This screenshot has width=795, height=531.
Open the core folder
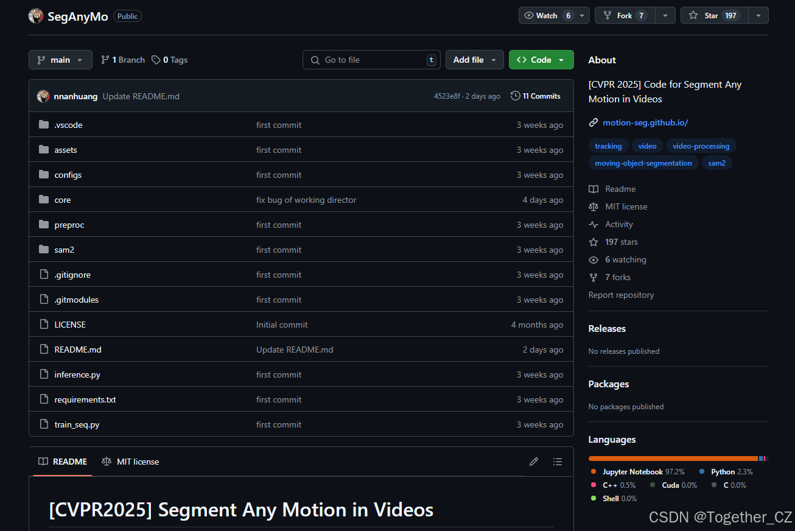point(63,200)
